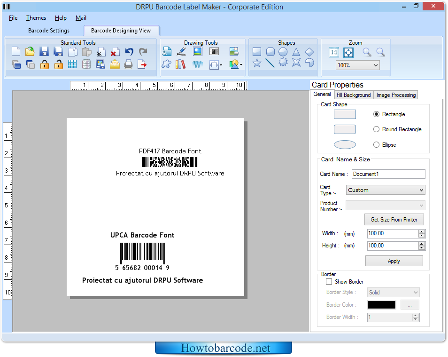Screen dimensions: 448x357
Task: Zoom out with magnifier minus icon
Action: (380, 52)
